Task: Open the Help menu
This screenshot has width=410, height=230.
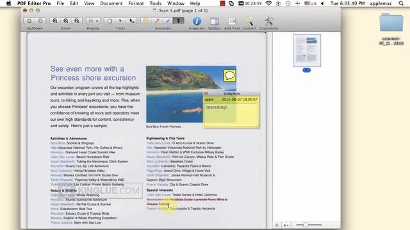Action: click(195, 3)
